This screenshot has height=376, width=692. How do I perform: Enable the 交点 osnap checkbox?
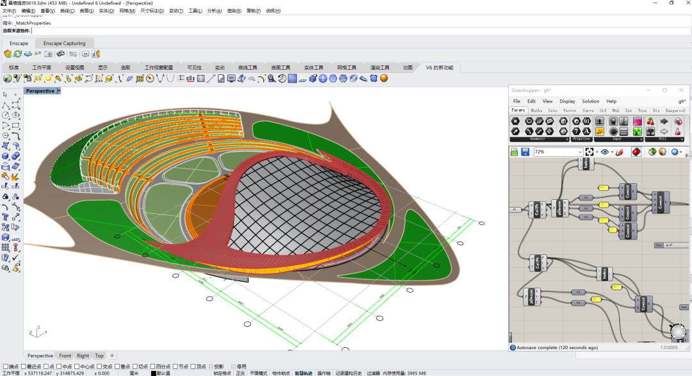pyautogui.click(x=99, y=366)
